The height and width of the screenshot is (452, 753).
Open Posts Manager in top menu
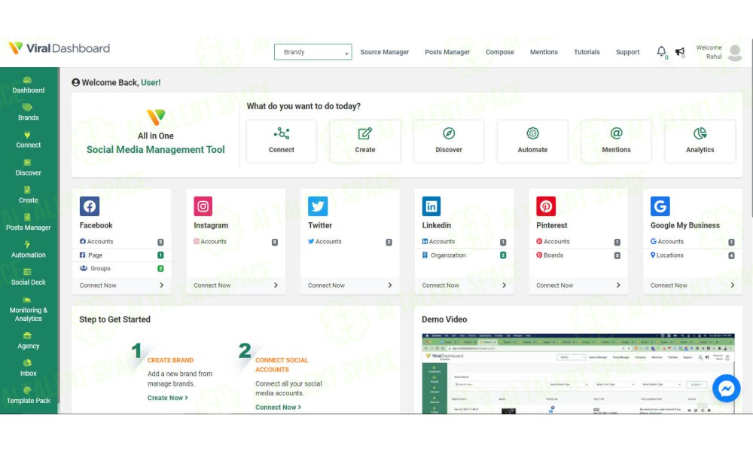[447, 52]
